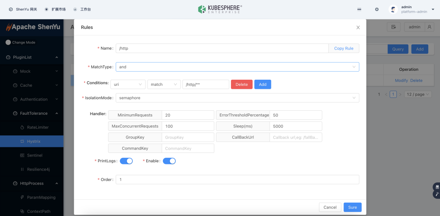The image size is (440, 216).
Task: Click the Query button behind the dialog
Action: pos(398,49)
